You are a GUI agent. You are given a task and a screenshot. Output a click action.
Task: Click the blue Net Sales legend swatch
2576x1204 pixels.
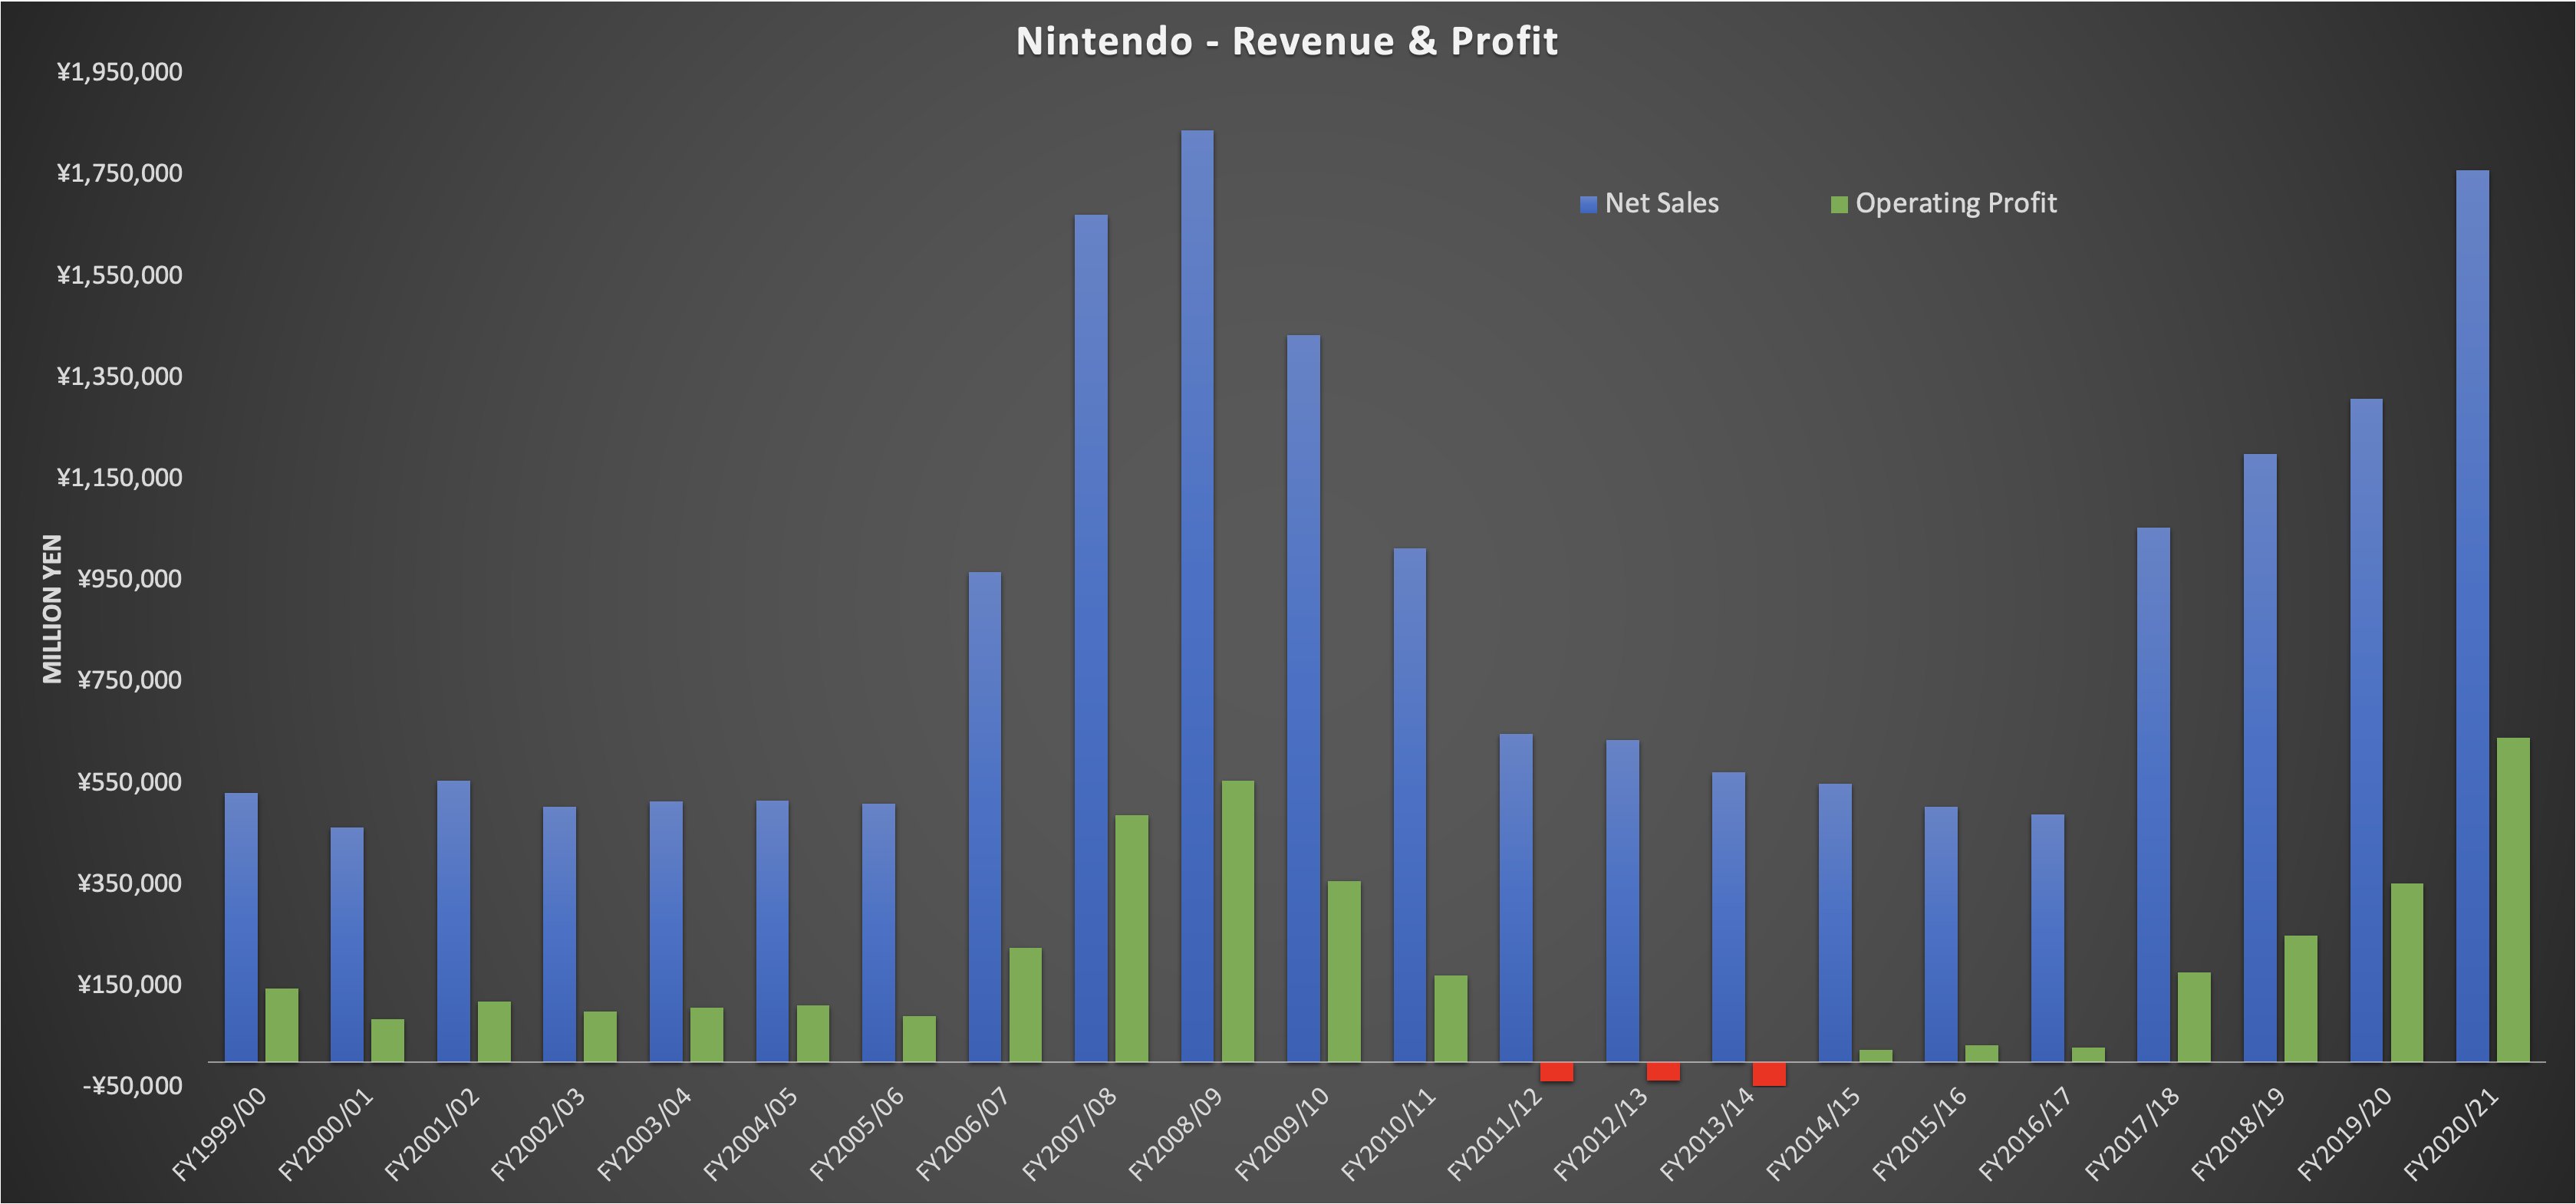tap(1588, 205)
